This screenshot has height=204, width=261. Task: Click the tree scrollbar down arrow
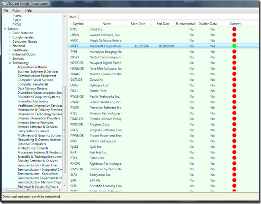tap(64, 185)
